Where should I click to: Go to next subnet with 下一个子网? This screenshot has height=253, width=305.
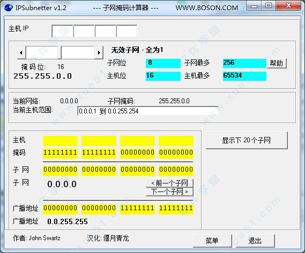click(169, 191)
